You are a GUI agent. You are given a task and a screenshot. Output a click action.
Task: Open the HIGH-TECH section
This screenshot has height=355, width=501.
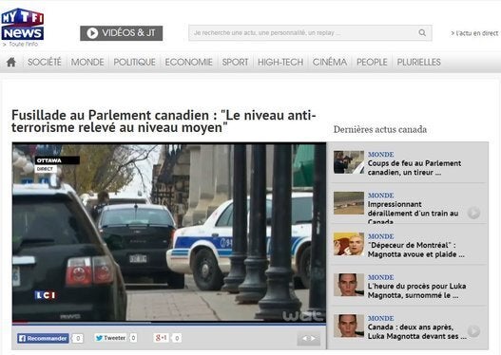[280, 62]
